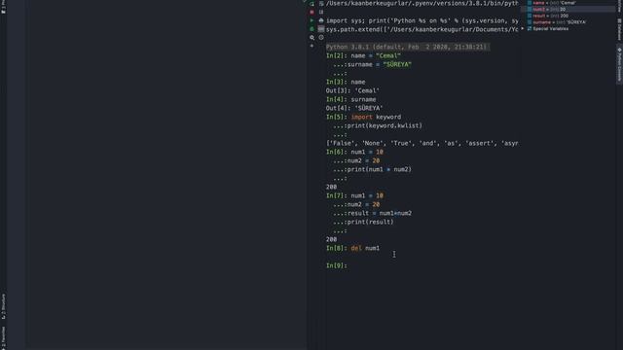Click the 200 output below In[6]
Viewport: 623px width, 350px height.
[331, 187]
